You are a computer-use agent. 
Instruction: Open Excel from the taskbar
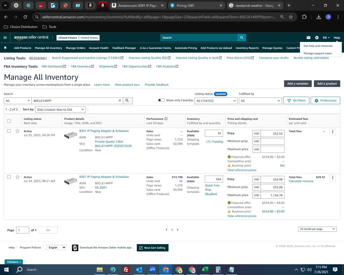tap(205, 270)
